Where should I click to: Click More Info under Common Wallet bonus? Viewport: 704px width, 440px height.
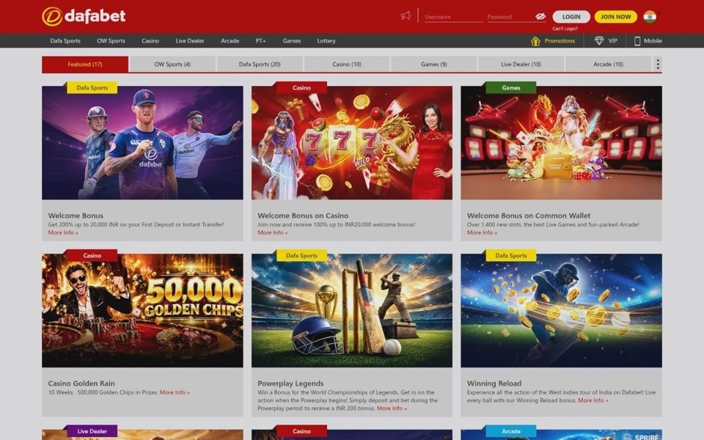point(482,232)
